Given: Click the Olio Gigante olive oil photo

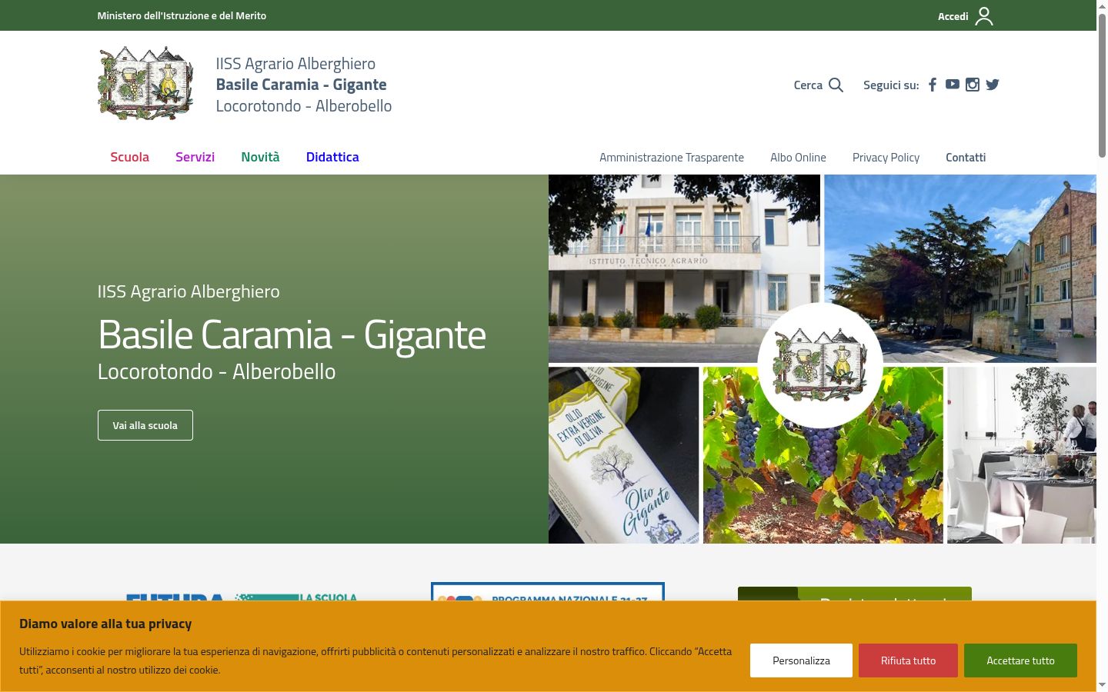Looking at the screenshot, I should pos(624,455).
